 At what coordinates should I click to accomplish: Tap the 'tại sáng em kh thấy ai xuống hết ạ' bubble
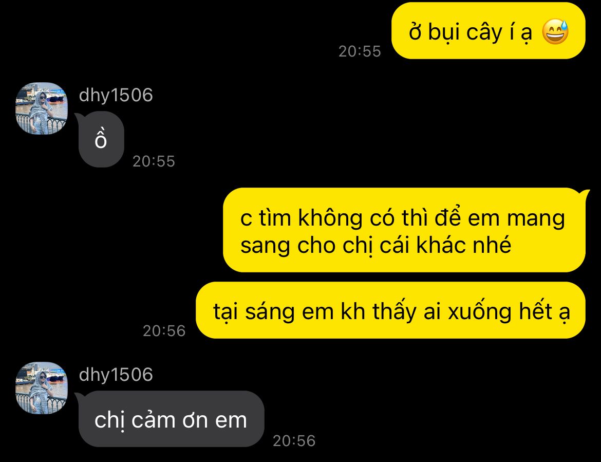point(390,310)
